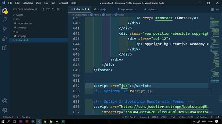222x124 pixels.
Task: Split the editor to the right
Action: click(x=212, y=9)
